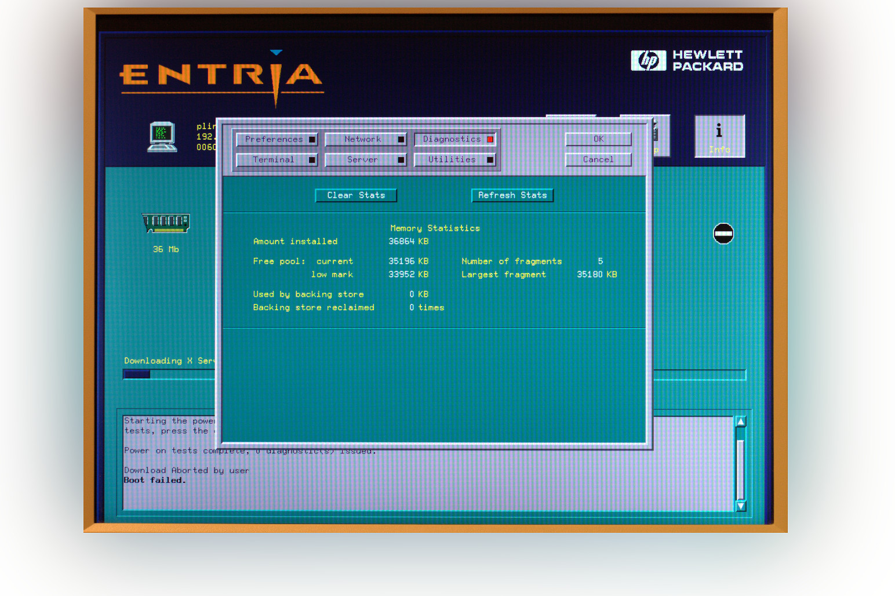Toggle the black indicator square on Network
Screen dimensions: 895x596
[401, 140]
